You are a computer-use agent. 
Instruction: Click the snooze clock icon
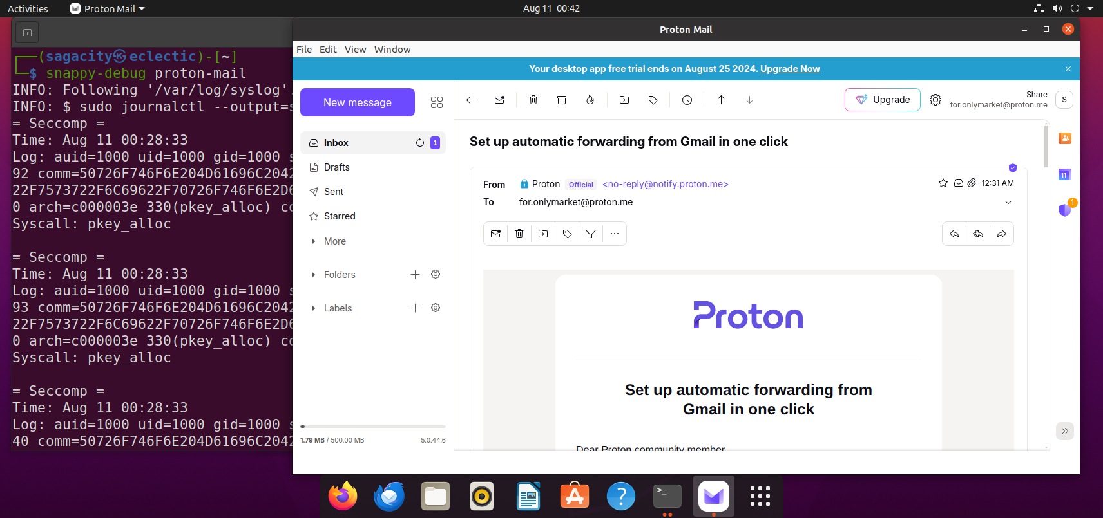point(687,100)
